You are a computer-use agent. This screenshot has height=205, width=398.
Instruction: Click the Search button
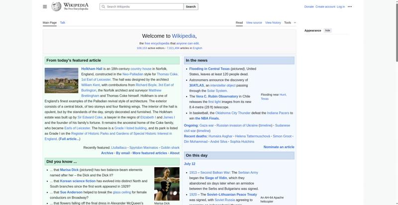click(191, 6)
